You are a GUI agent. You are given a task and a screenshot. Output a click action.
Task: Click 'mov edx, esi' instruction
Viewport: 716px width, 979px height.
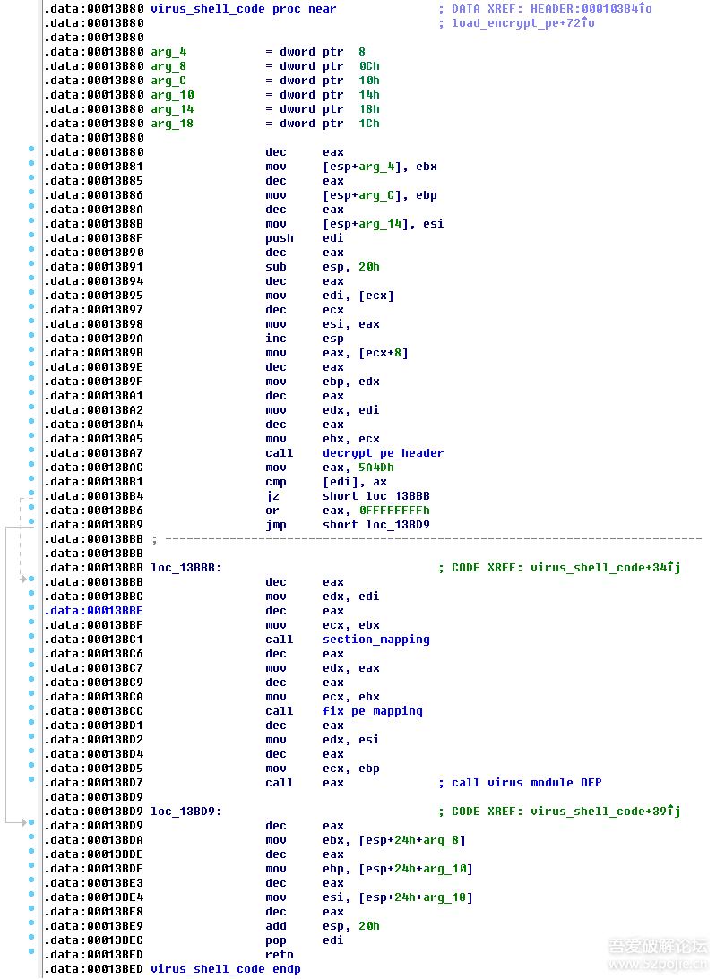(x=323, y=740)
